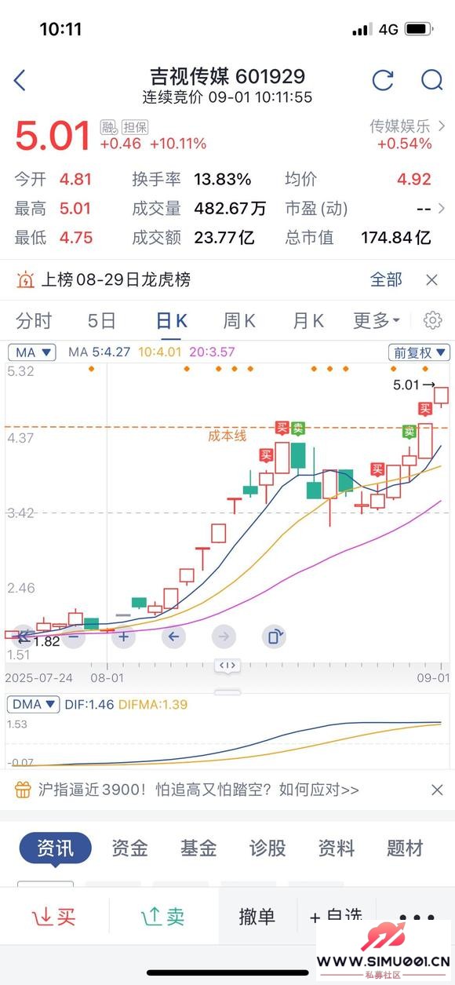Close the 沪指逼近3900 promotion banner

tap(437, 790)
